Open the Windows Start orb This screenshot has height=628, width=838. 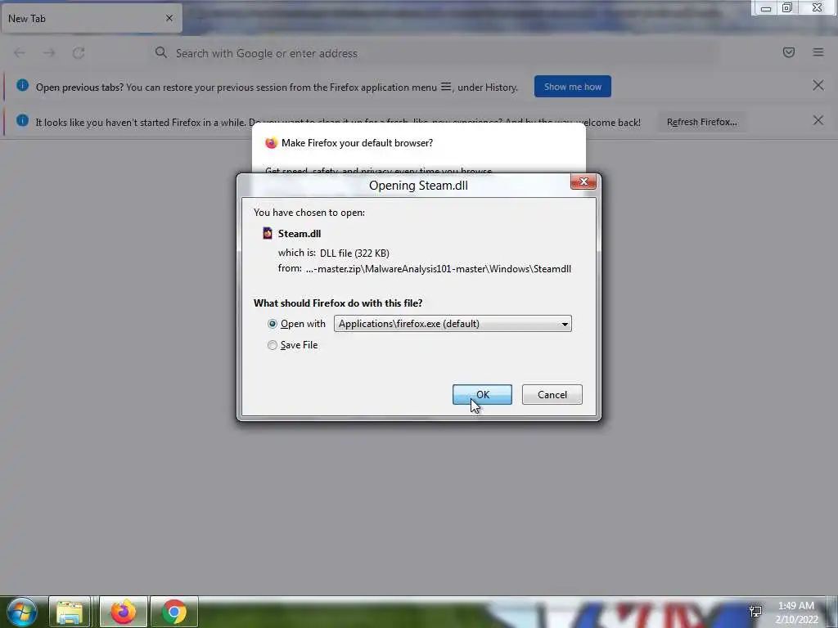[21, 612]
